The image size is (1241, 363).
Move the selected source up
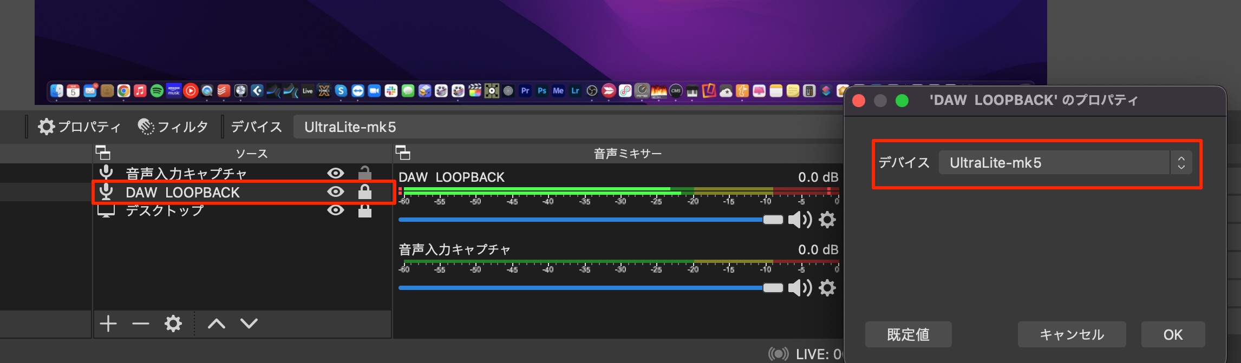point(217,324)
